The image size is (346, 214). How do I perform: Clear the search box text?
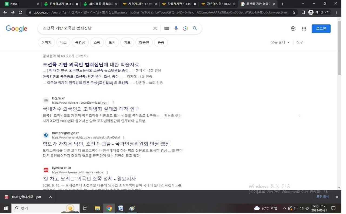pos(155,29)
